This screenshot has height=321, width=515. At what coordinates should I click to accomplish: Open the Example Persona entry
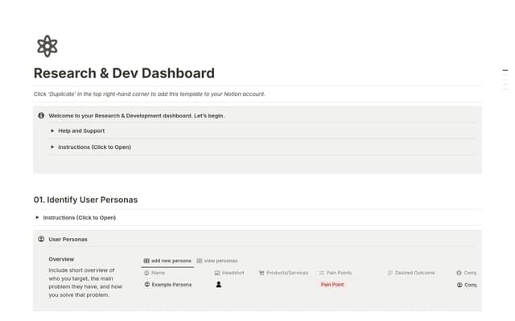tap(171, 285)
